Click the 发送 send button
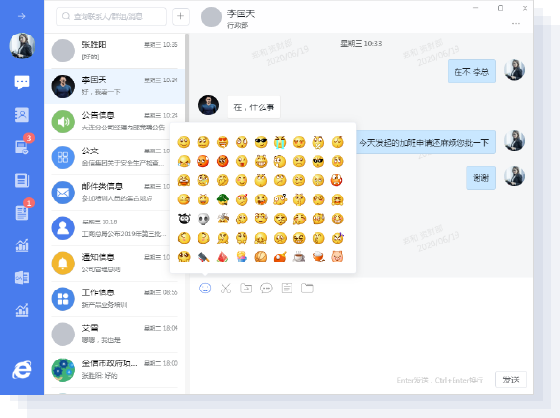 coord(511,380)
